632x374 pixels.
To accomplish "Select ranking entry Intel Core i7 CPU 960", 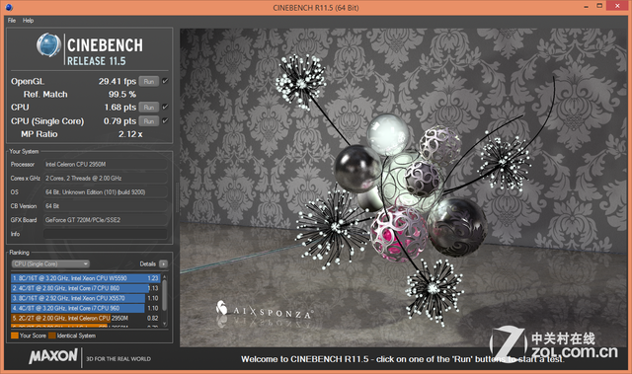I will point(86,309).
